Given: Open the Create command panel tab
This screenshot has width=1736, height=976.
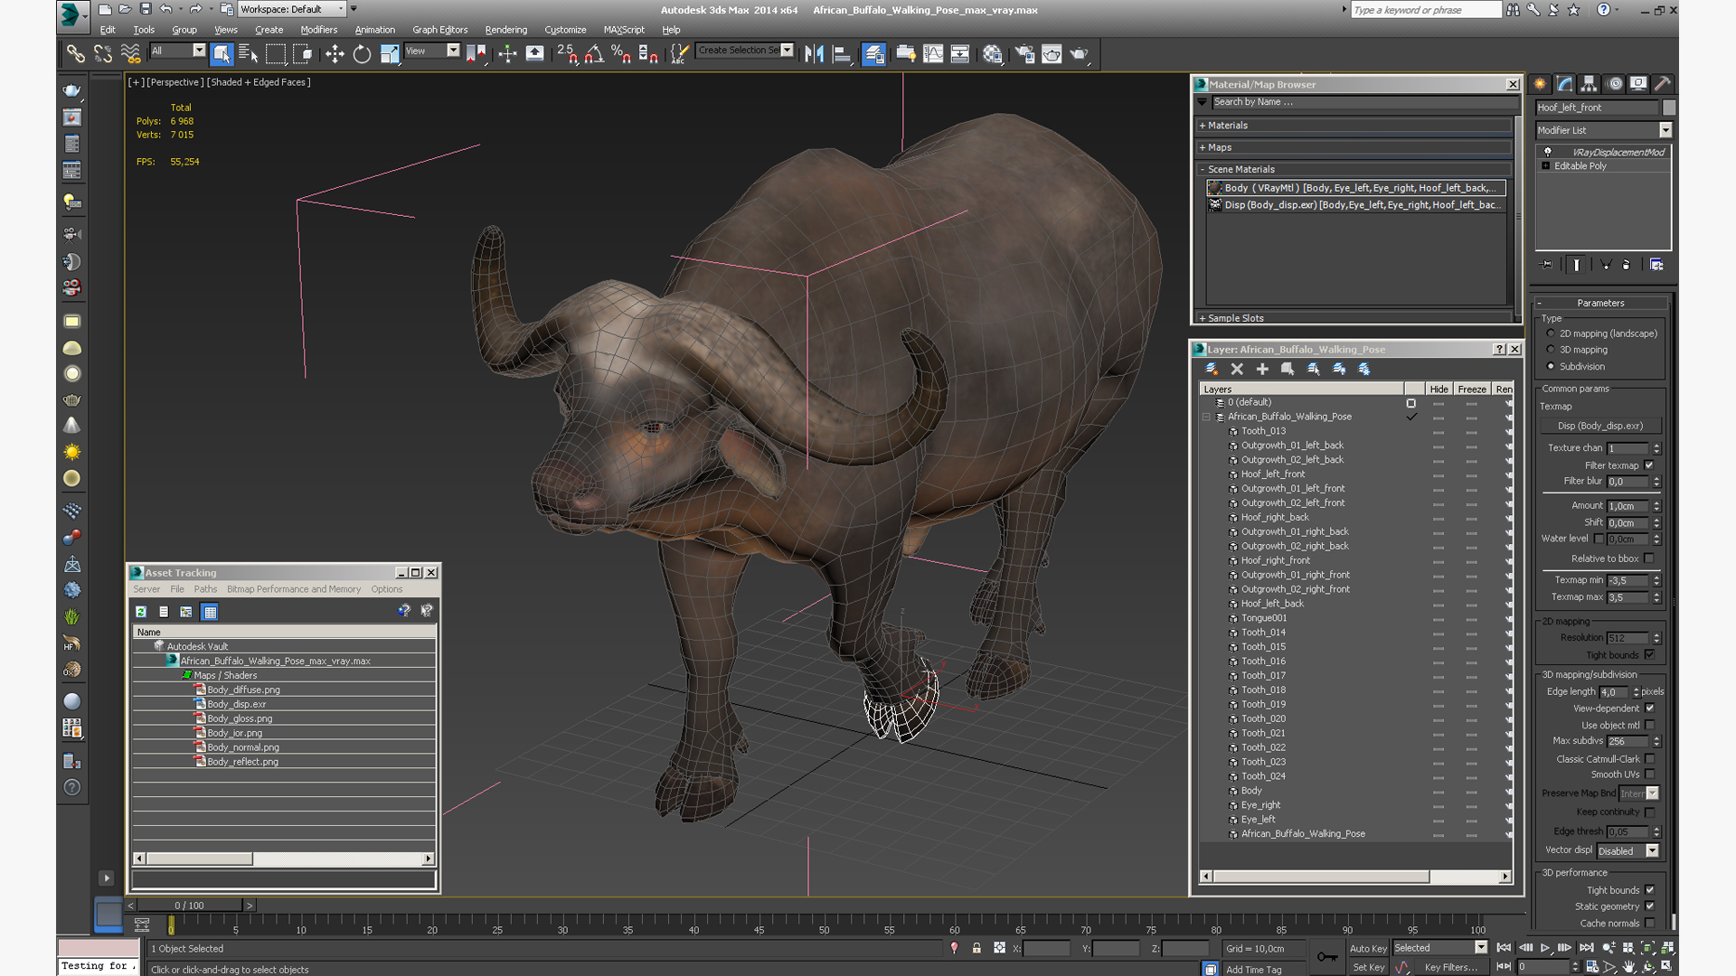Looking at the screenshot, I should click(1540, 84).
